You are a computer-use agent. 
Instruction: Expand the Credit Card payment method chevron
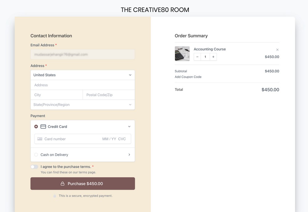pyautogui.click(x=129, y=126)
